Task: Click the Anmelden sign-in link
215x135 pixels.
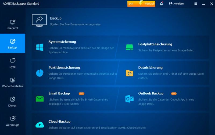Action: [x=178, y=4]
